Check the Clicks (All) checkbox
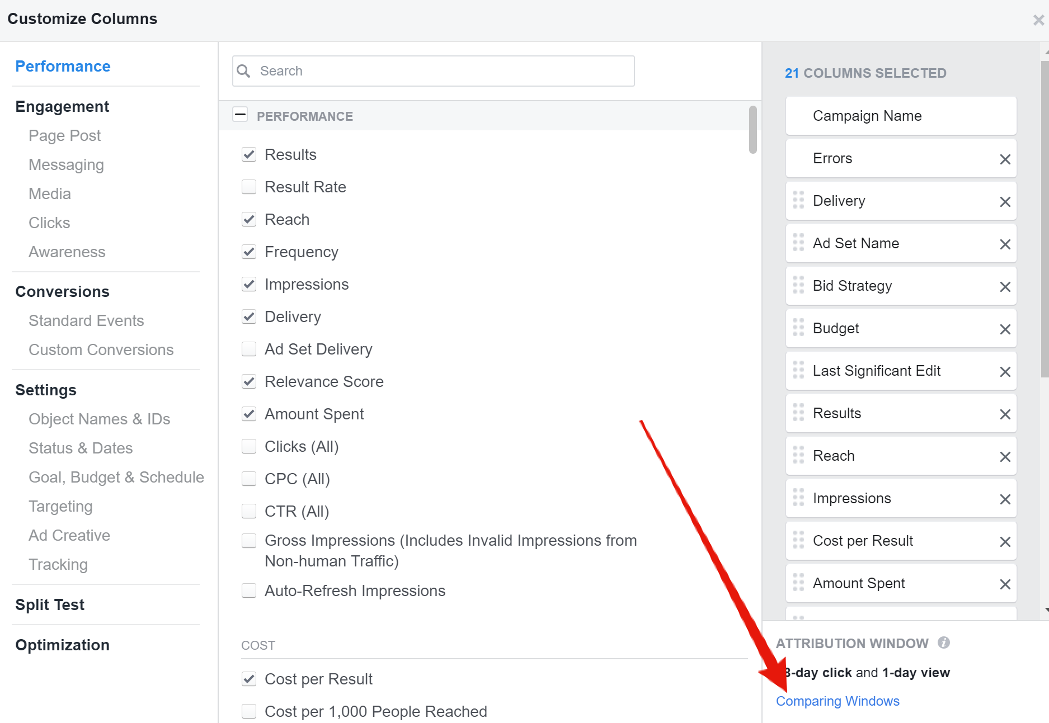 tap(249, 446)
